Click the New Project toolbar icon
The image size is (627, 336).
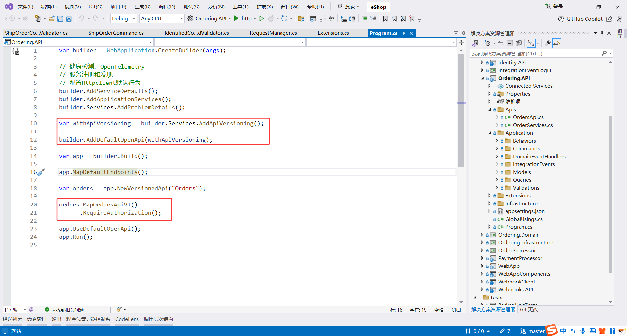(39, 19)
